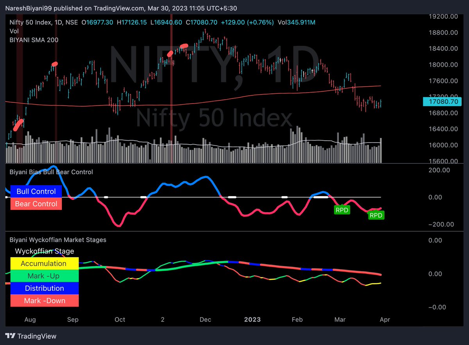This screenshot has width=469, height=345.
Task: Click the Wyckoffian Stage legend heading
Action: [44, 251]
